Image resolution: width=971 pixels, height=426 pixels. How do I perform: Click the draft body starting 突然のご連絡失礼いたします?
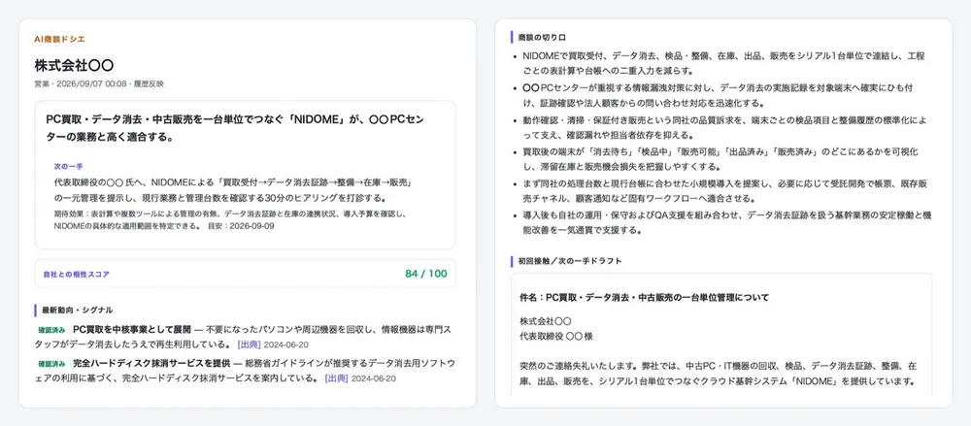coord(719,374)
